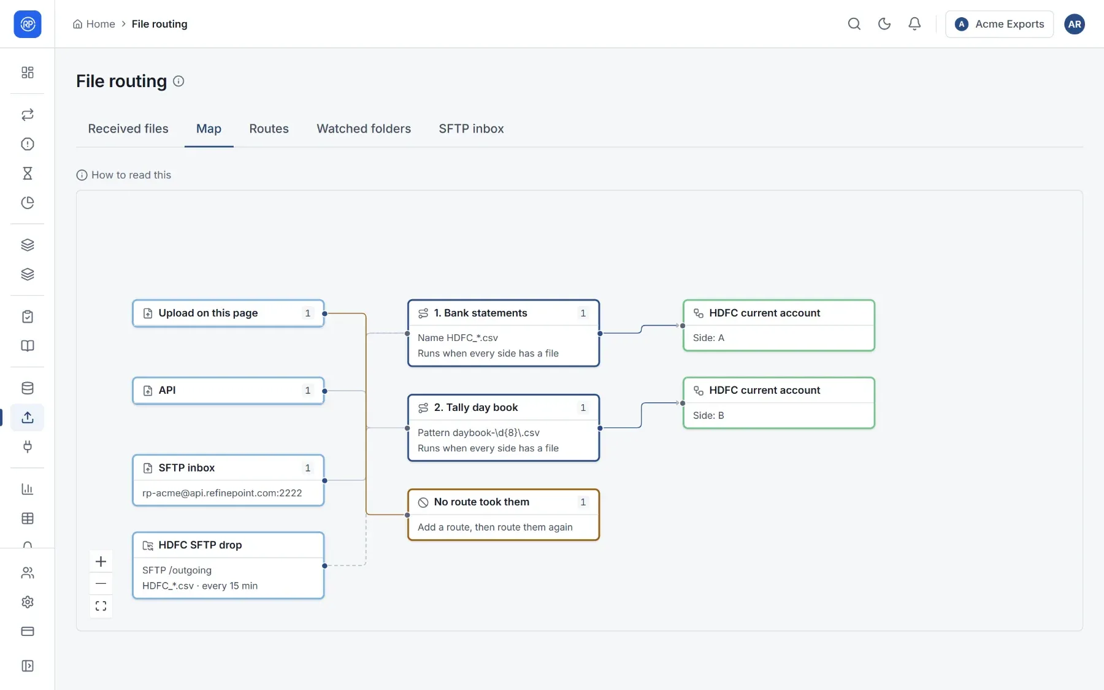
Task: Select the Upload on this page node
Action: point(228,313)
